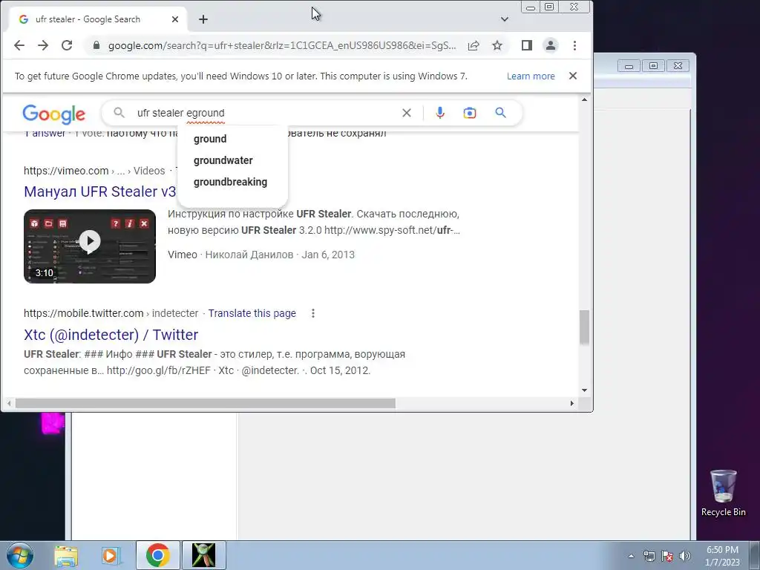Switch to the green X app in the taskbar
This screenshot has width=760, height=570.
point(203,555)
